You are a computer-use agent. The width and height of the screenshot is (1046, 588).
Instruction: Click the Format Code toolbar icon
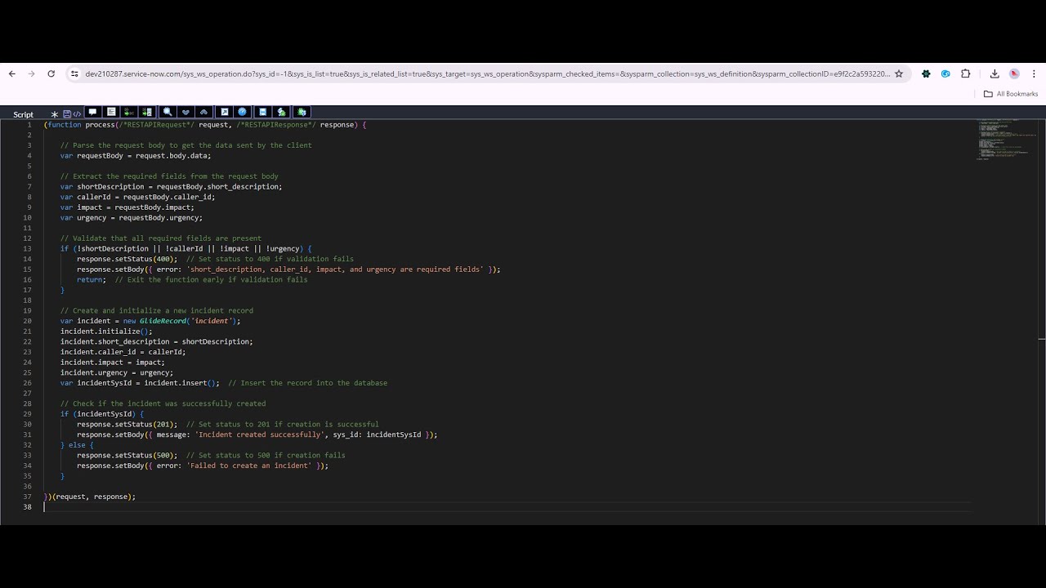111,112
